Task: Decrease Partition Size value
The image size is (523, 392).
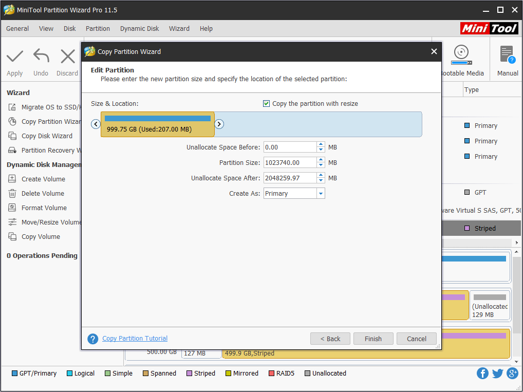Action: coord(321,165)
